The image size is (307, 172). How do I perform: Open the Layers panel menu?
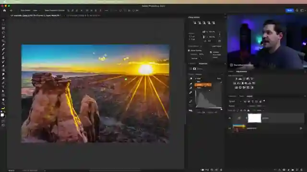305,97
